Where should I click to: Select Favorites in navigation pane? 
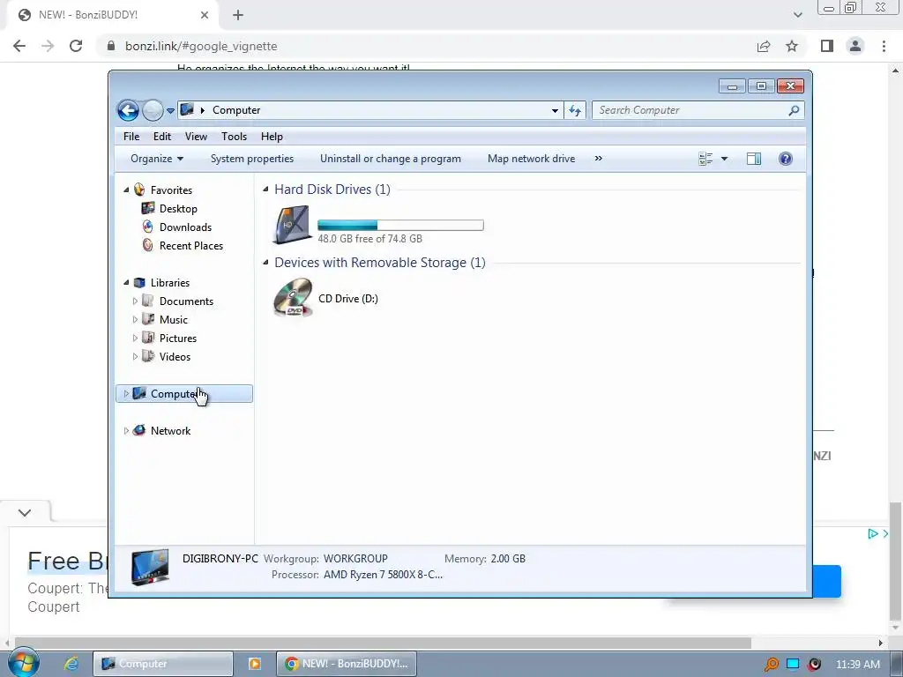pyautogui.click(x=171, y=190)
